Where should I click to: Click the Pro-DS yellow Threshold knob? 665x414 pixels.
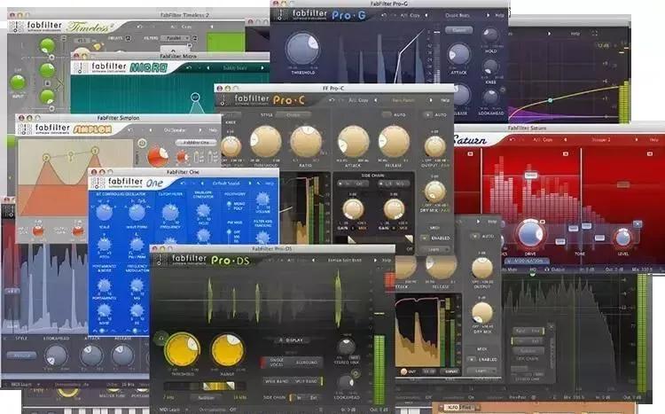click(x=182, y=349)
